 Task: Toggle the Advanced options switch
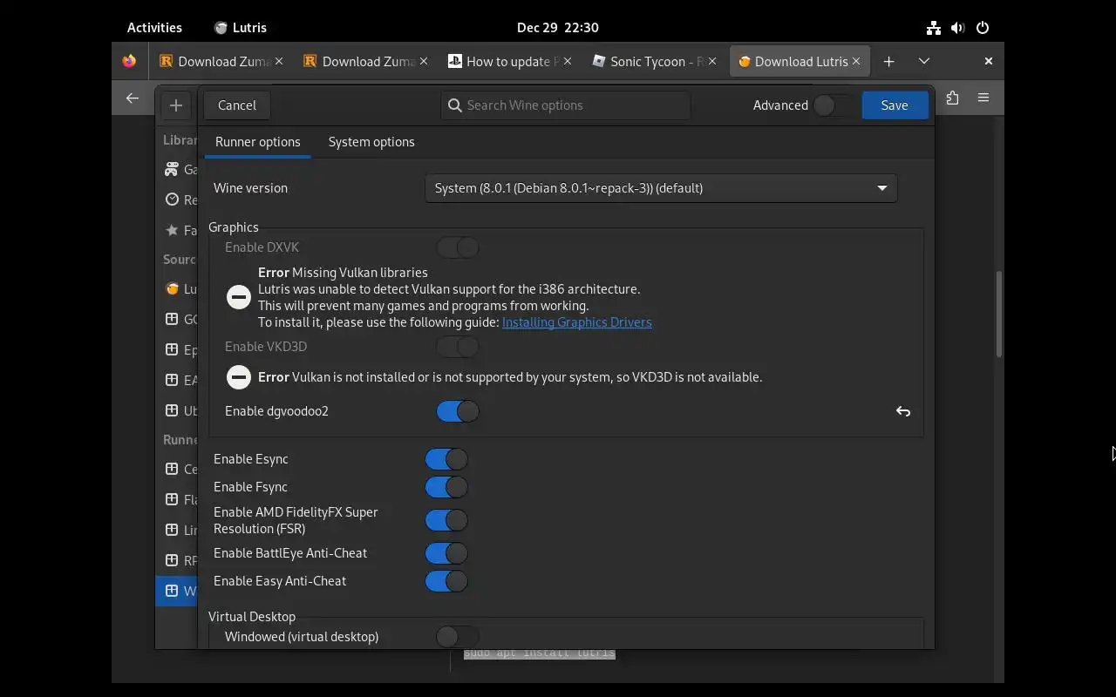pyautogui.click(x=834, y=105)
